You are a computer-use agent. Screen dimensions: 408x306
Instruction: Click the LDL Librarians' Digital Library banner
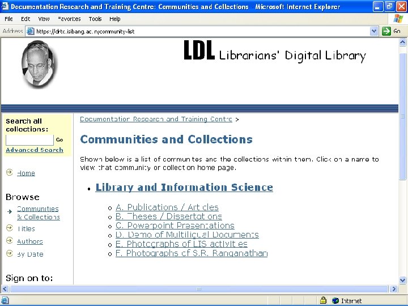(x=275, y=51)
